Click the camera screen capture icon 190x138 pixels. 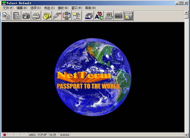coord(26,16)
